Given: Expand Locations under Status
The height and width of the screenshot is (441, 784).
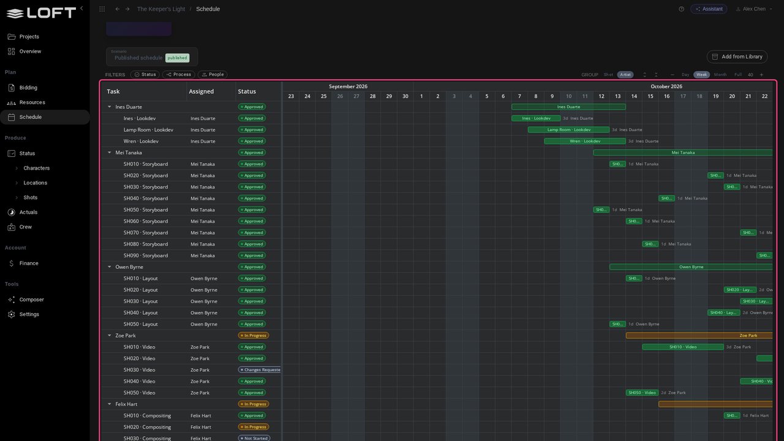Looking at the screenshot, I should pos(17,183).
